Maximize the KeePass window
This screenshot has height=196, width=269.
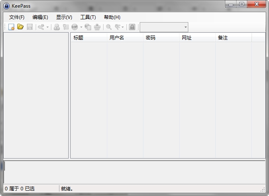pyautogui.click(x=242, y=4)
